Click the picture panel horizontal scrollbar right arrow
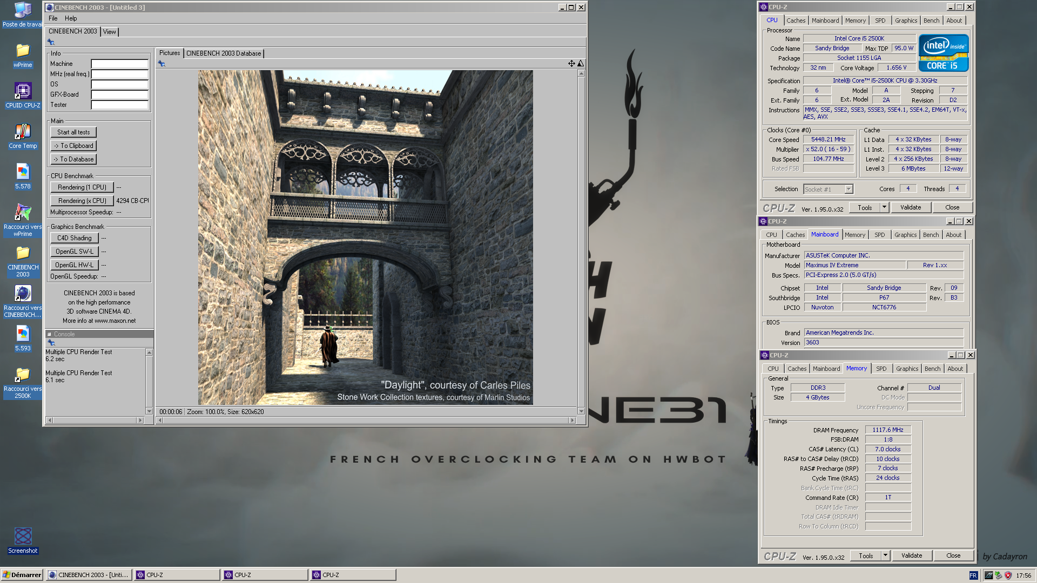The height and width of the screenshot is (583, 1037). point(573,420)
